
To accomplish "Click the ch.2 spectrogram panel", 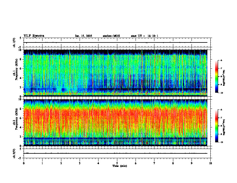I will click(x=115, y=123).
